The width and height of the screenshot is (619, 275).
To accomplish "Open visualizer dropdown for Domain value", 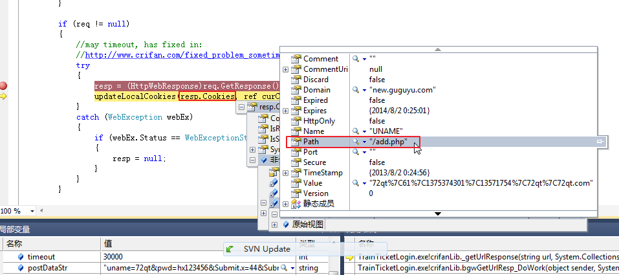I will [364, 90].
